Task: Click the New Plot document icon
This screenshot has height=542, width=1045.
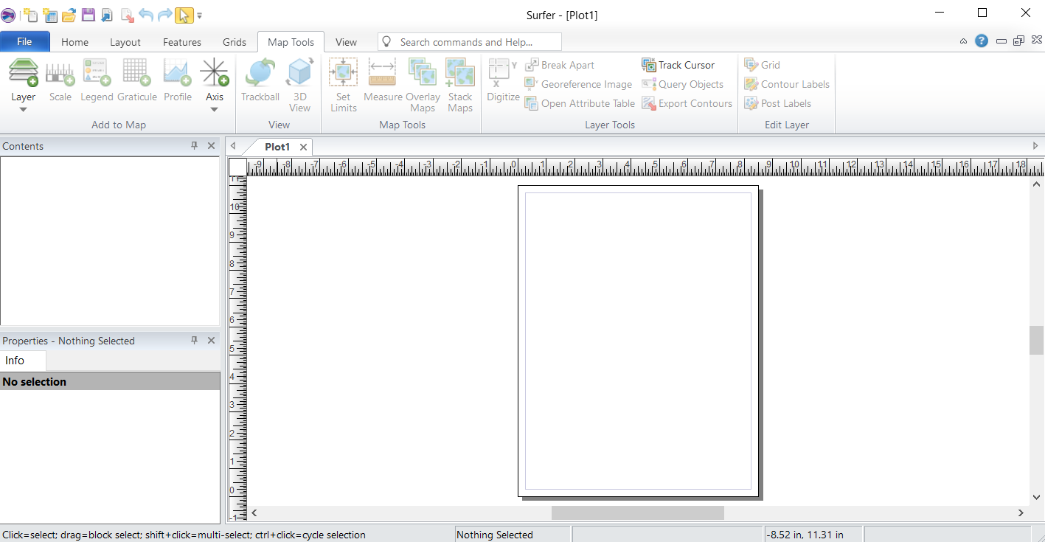Action: [x=30, y=15]
